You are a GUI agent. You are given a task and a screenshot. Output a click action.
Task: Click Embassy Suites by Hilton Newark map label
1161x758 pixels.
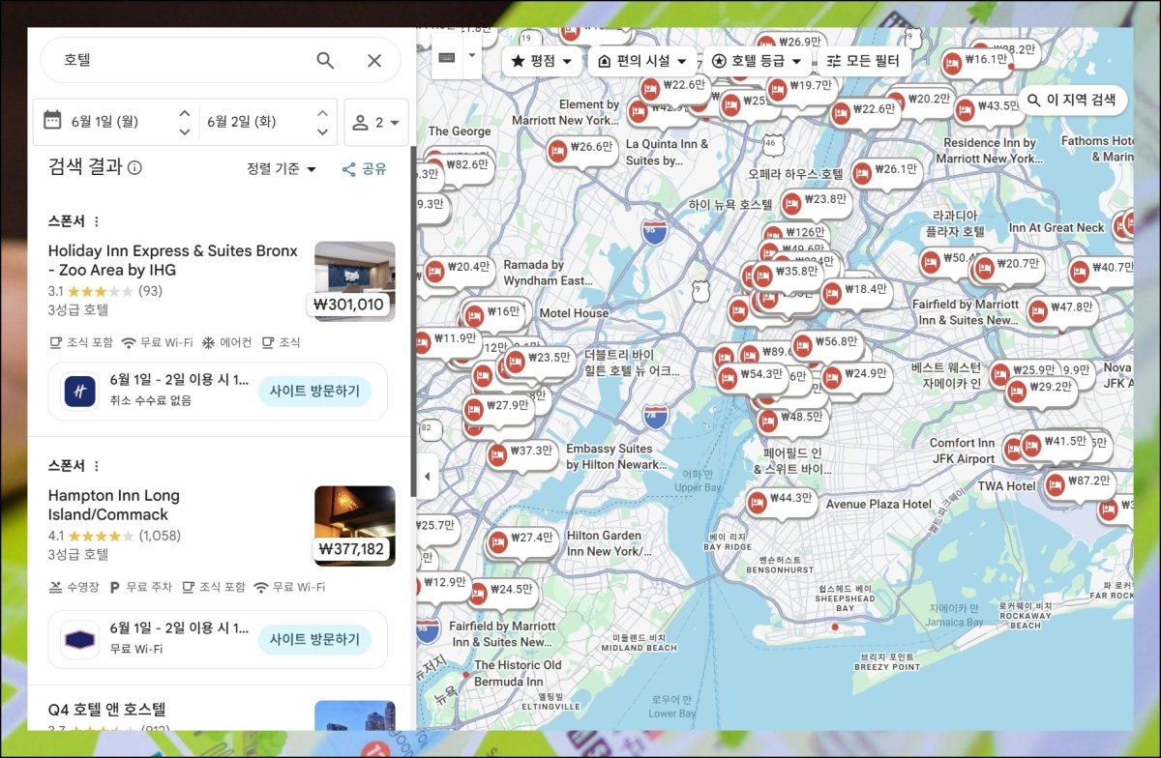point(615,456)
